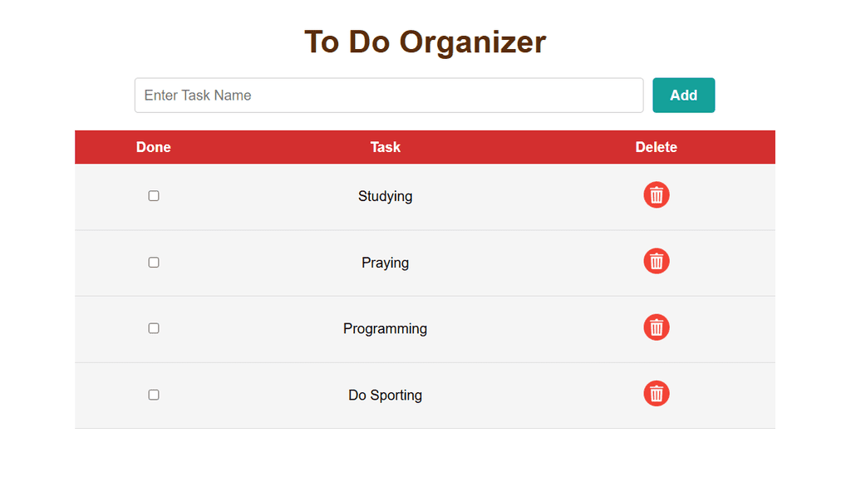Toggle the Do Sporting checkbox
The image size is (851, 482).
pyautogui.click(x=154, y=395)
